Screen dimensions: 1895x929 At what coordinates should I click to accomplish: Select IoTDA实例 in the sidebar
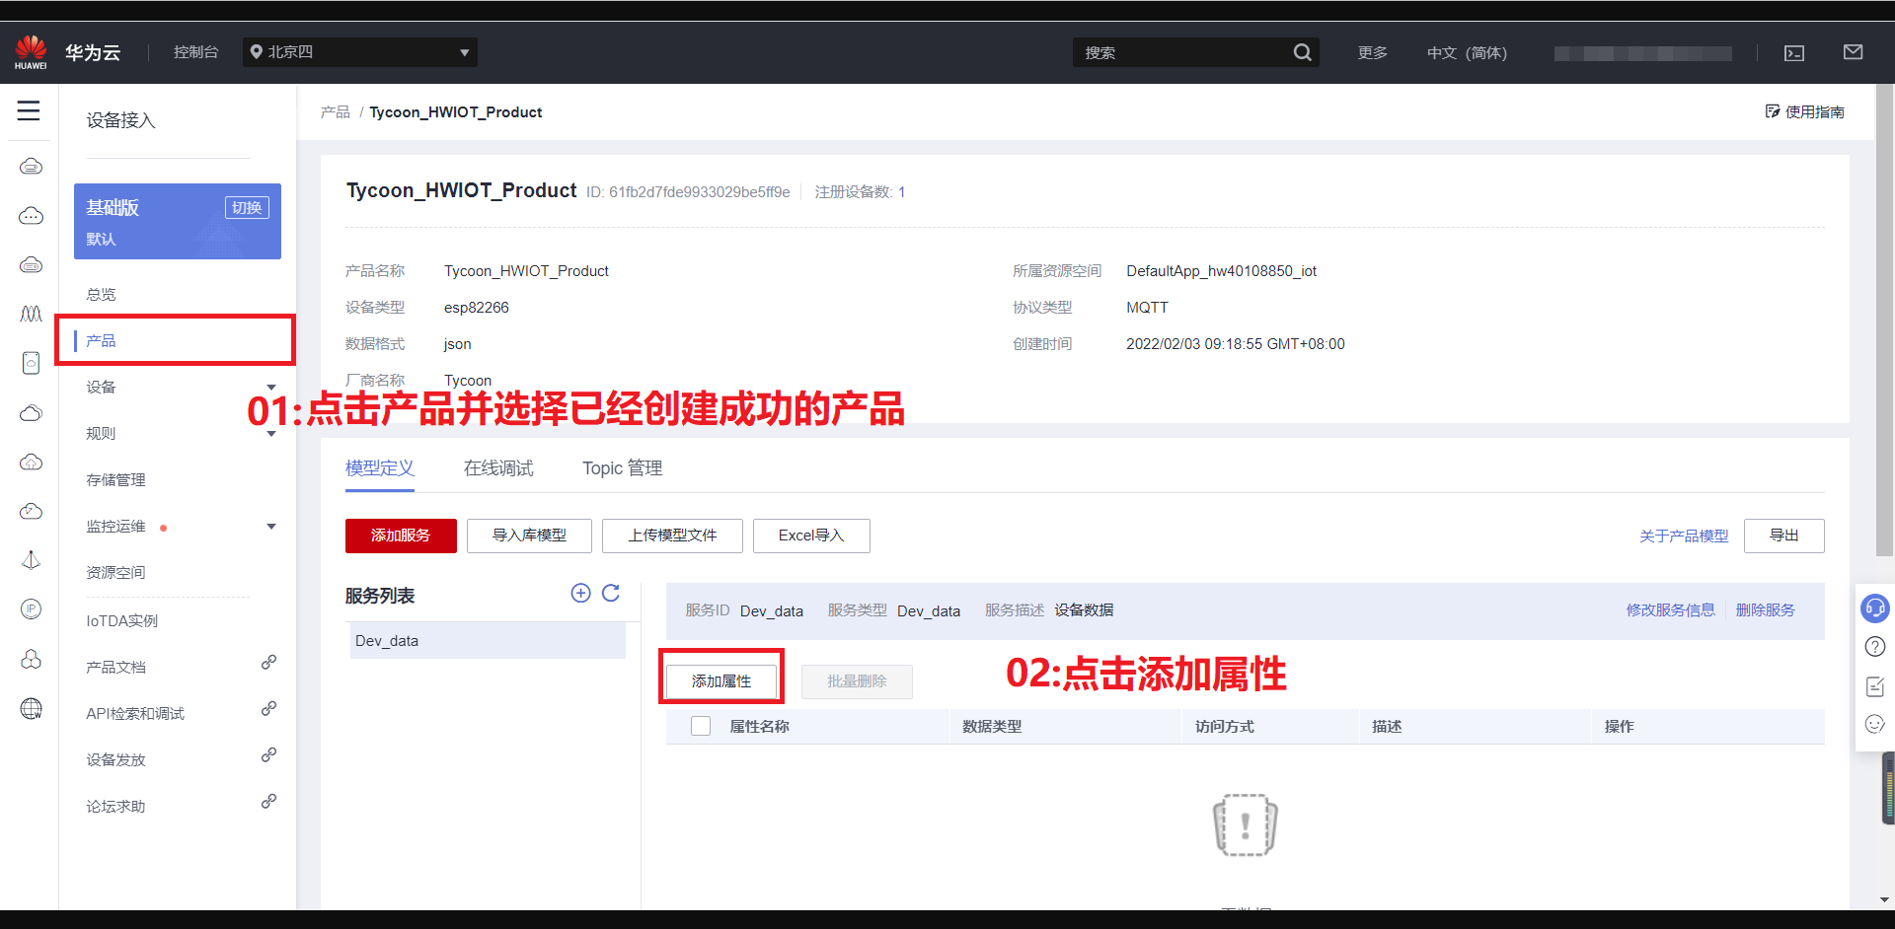[121, 620]
